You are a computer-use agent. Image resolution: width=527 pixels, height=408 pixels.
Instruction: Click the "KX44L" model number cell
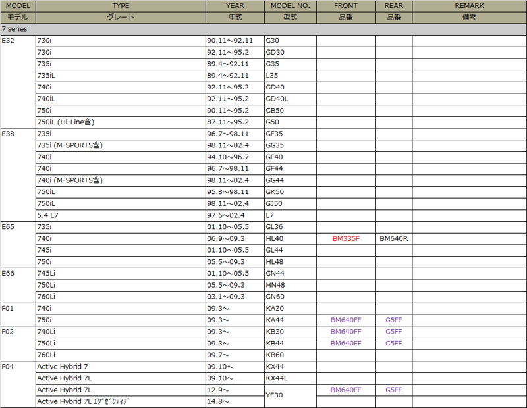291,378
